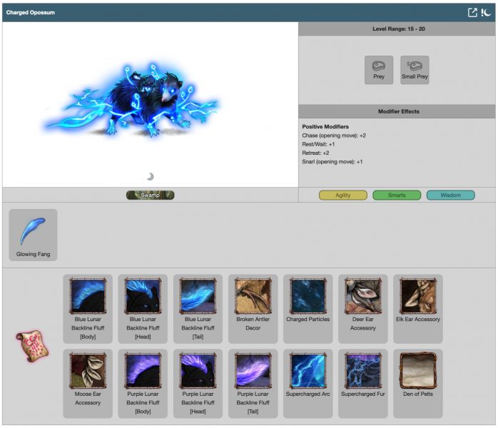Select the Wisdom stat tag
Viewport: 498px width, 428px height.
click(450, 195)
